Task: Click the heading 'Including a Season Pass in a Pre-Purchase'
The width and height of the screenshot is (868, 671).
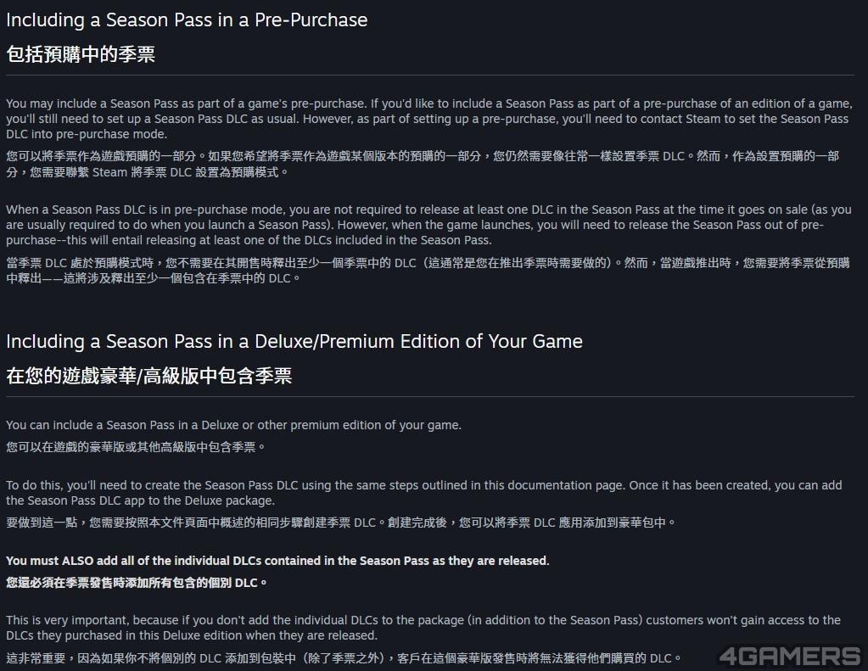Action: 187,20
